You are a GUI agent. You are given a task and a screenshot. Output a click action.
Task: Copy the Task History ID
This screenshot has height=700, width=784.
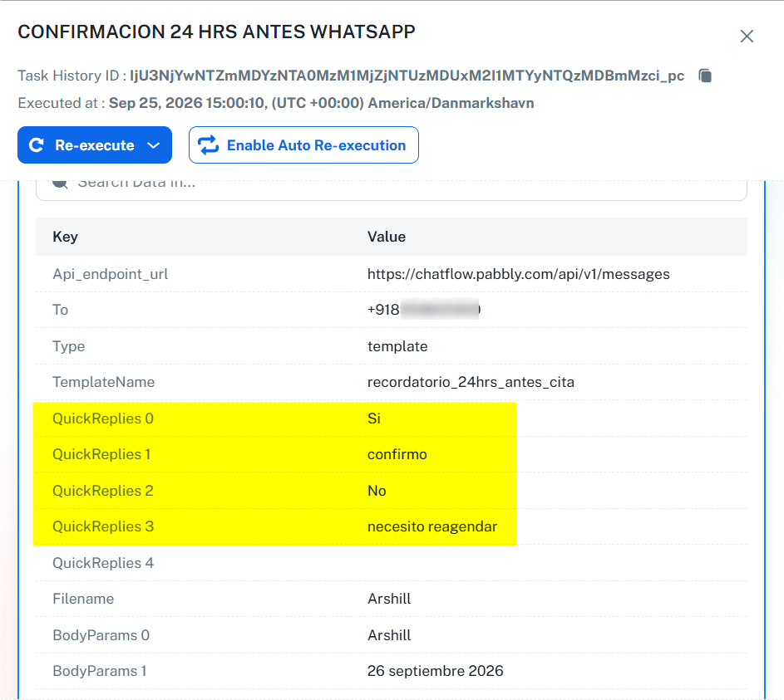coord(705,76)
